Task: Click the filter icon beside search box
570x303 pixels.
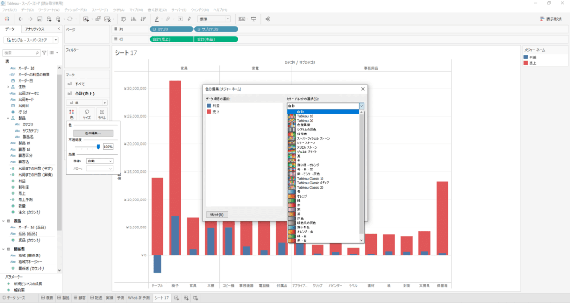Action: [44, 53]
